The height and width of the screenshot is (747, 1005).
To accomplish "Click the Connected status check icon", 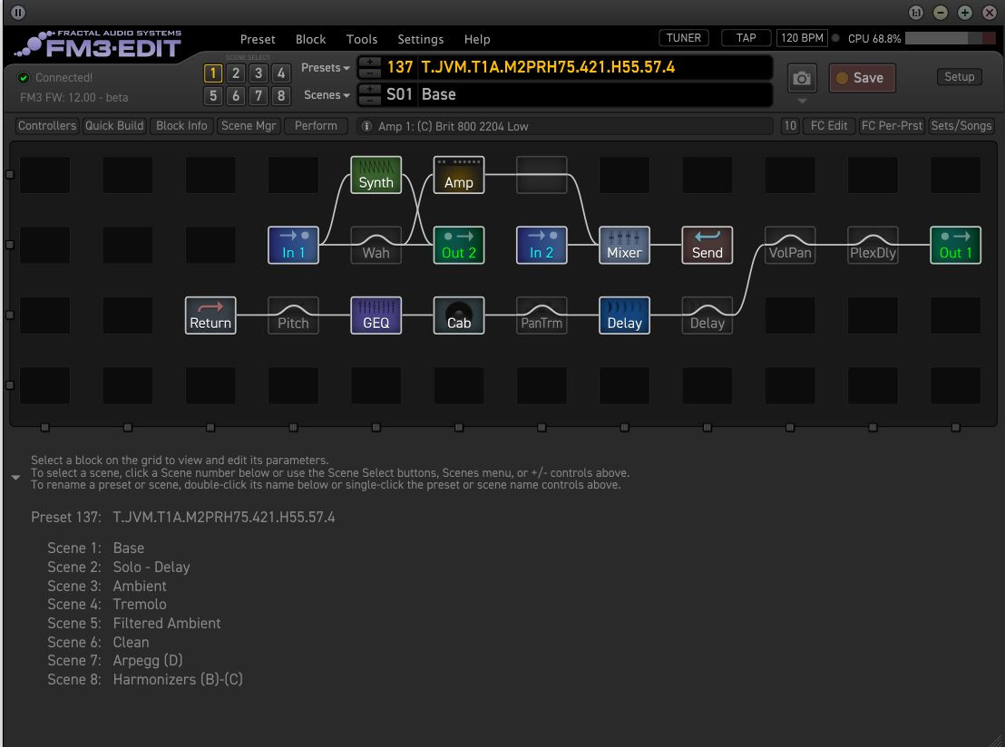I will tap(24, 78).
